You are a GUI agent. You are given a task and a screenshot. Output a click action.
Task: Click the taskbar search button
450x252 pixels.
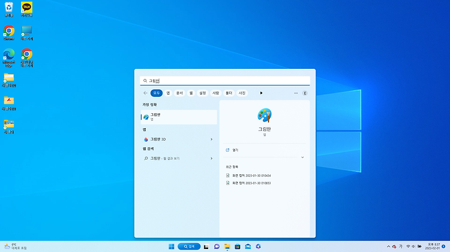[x=189, y=246]
